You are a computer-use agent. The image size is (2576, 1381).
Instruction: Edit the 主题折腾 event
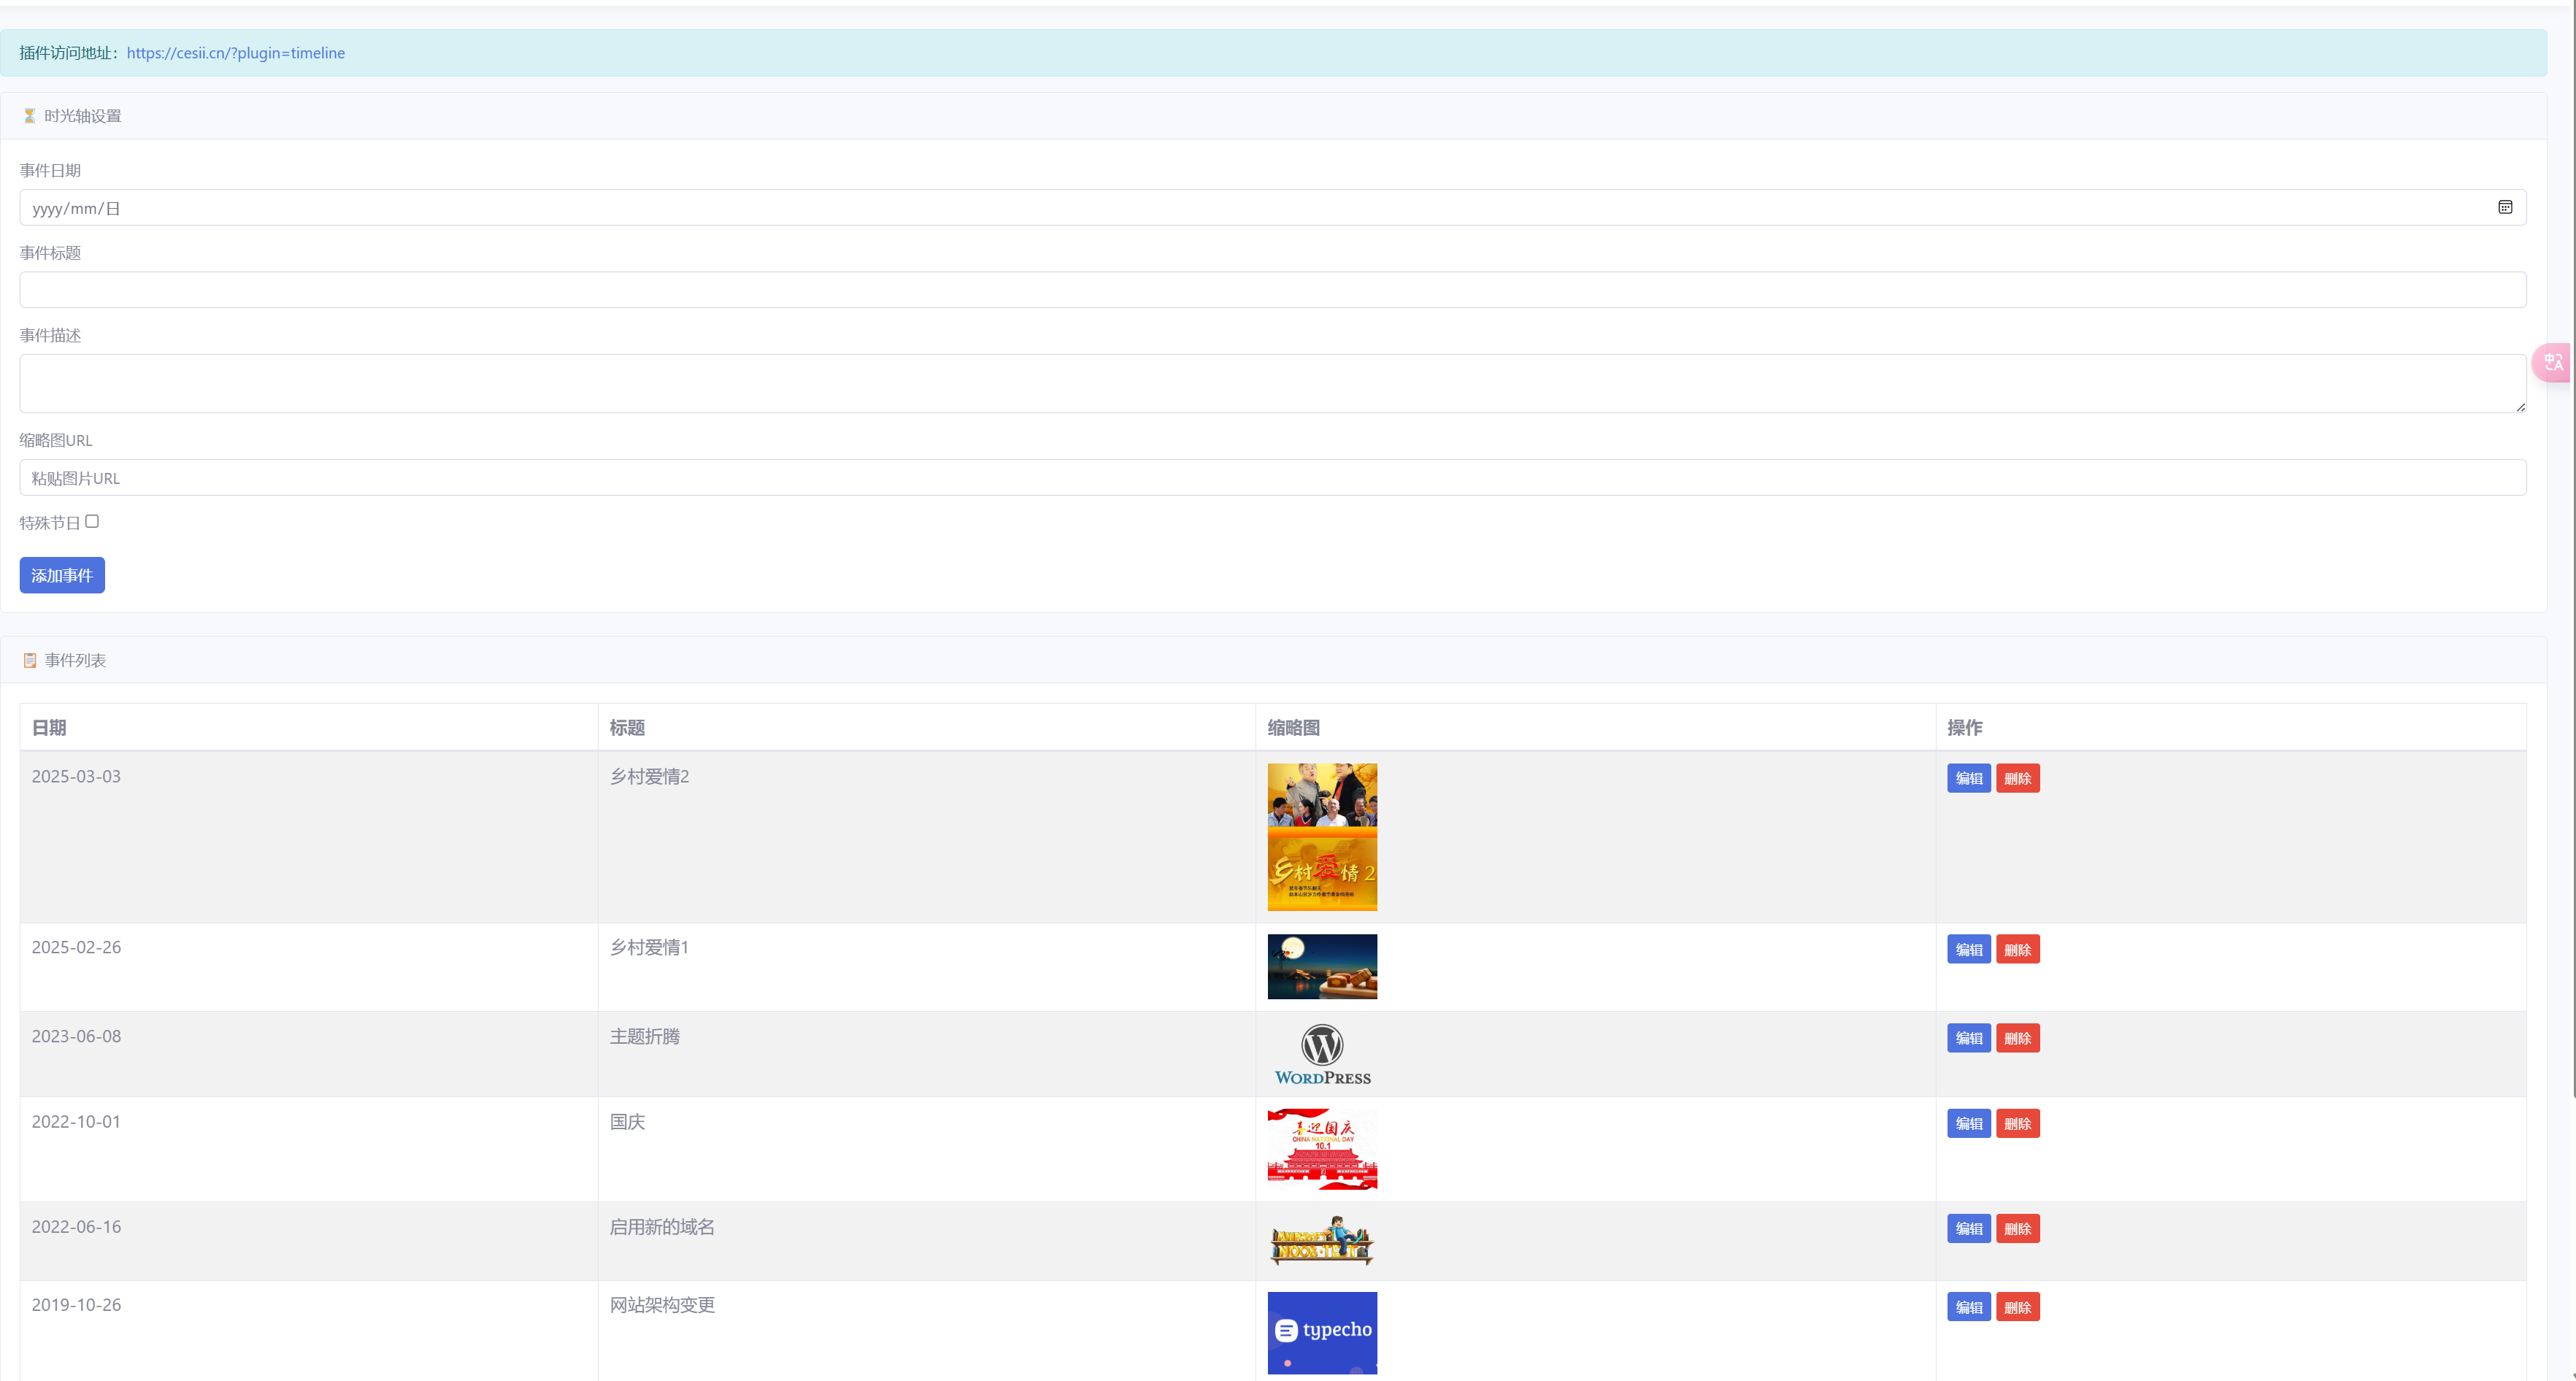point(1968,1038)
